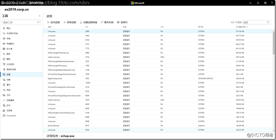Sort by PID column header

click(87, 27)
